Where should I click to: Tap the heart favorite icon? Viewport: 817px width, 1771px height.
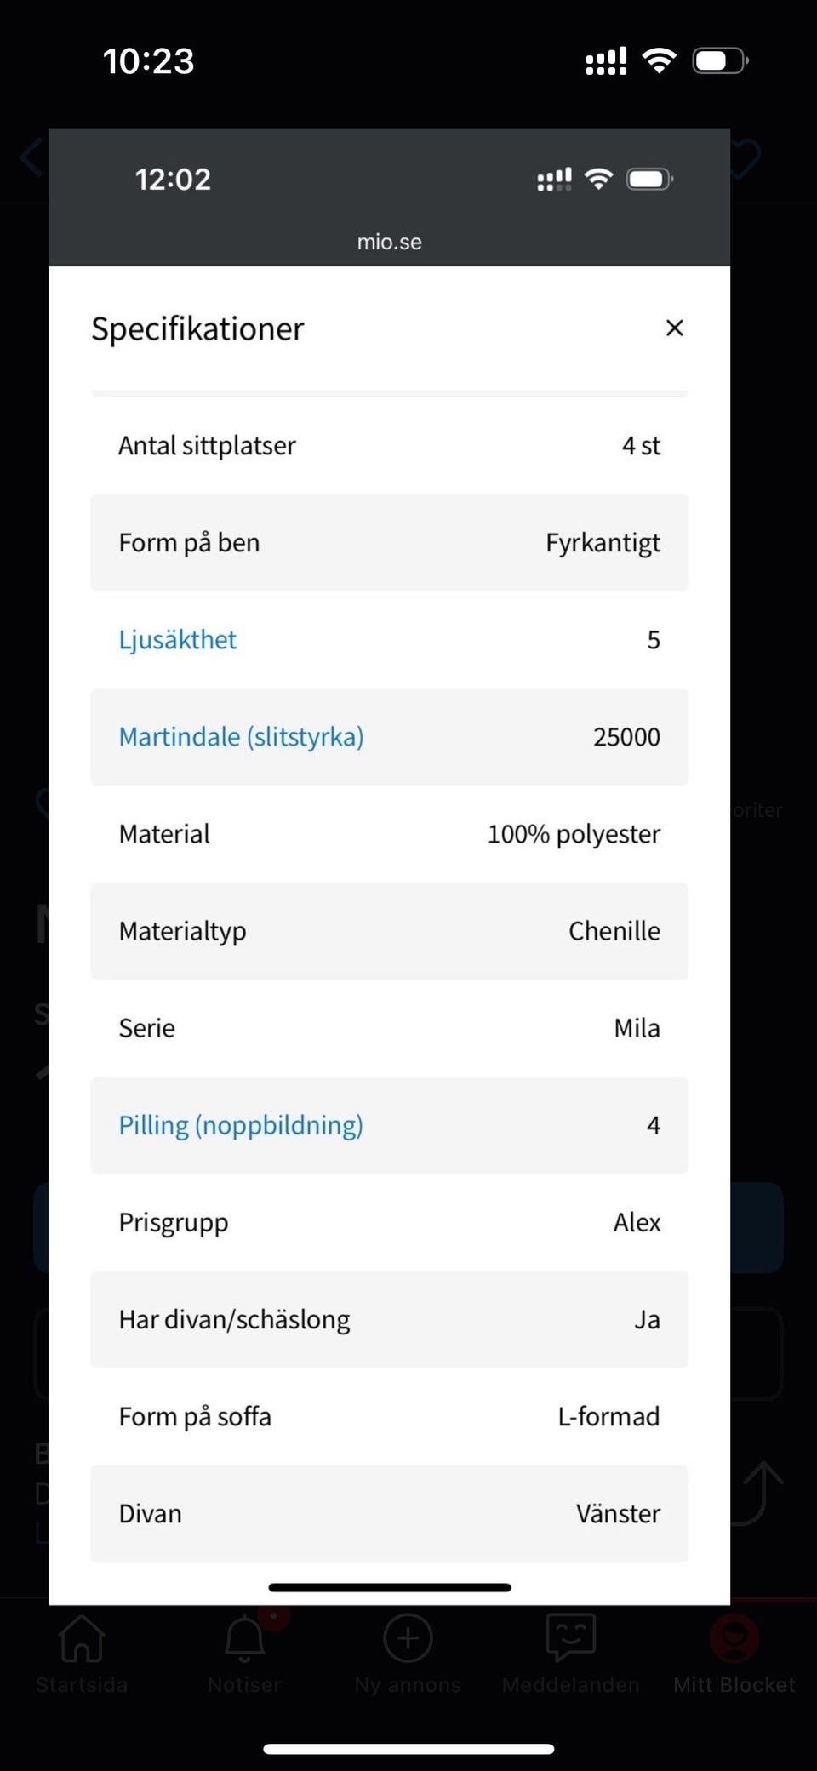pyautogui.click(x=744, y=158)
